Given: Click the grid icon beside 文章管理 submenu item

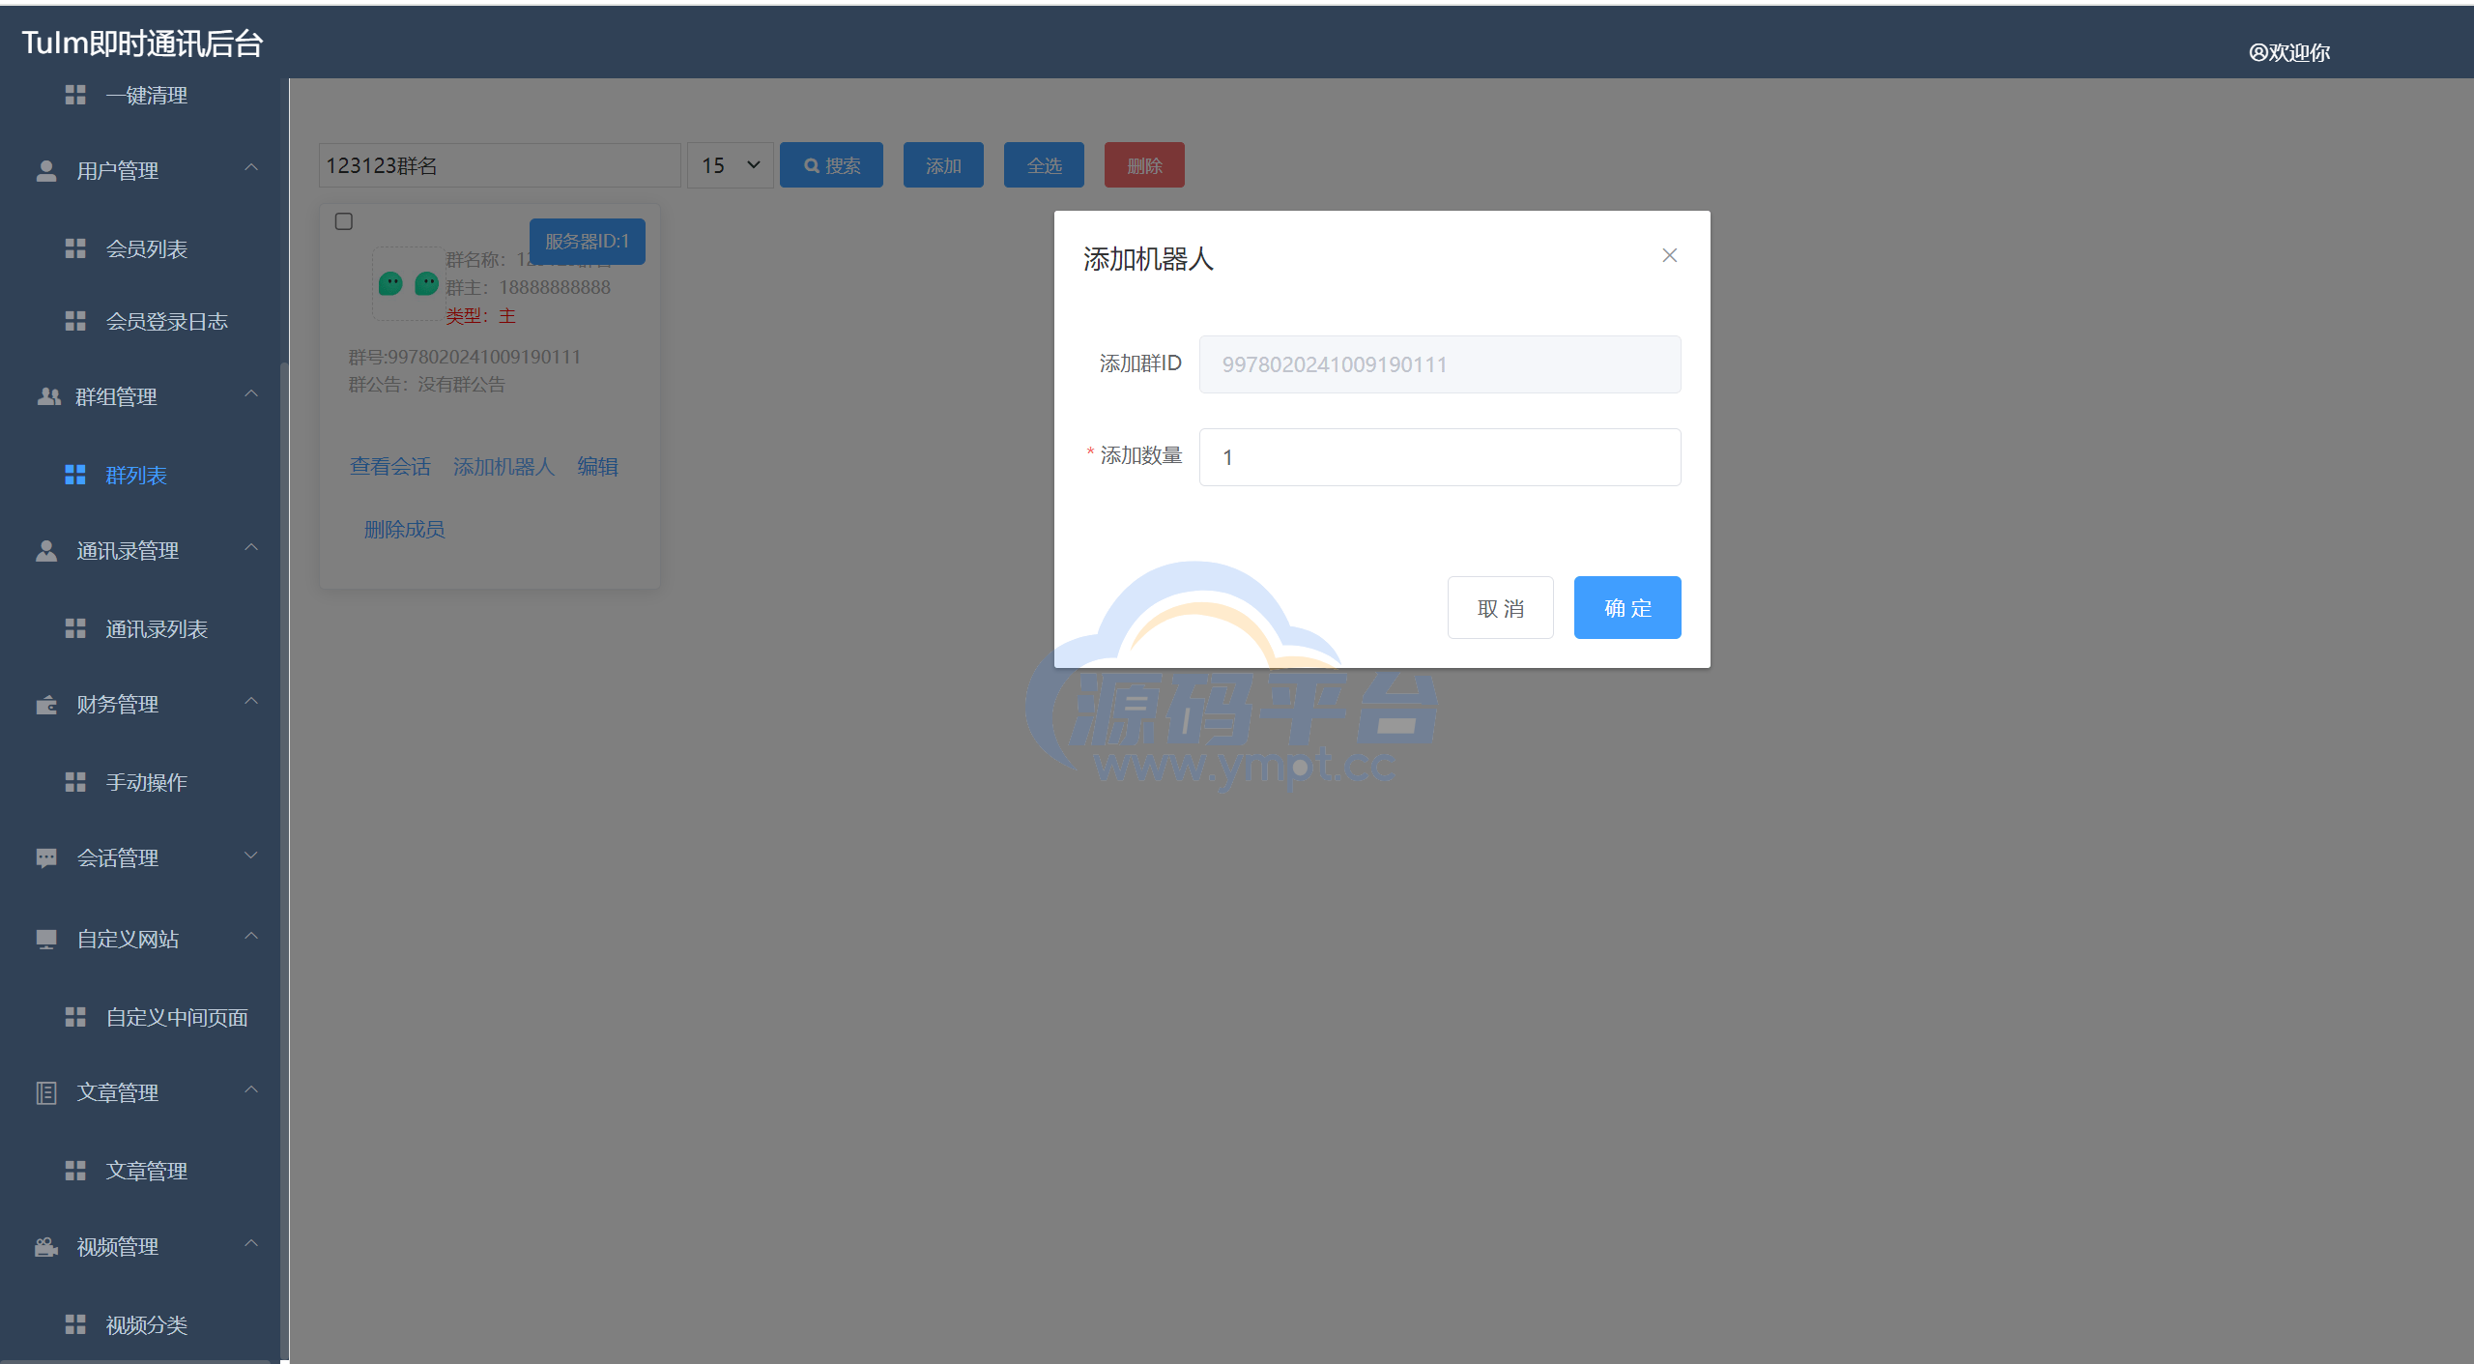Looking at the screenshot, I should click(75, 1171).
